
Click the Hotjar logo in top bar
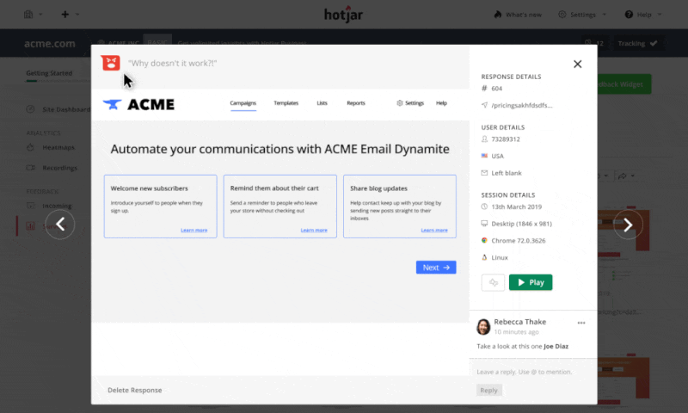343,14
